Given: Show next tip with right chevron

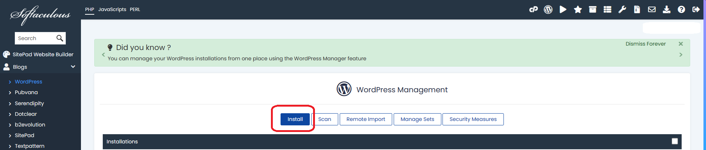Looking at the screenshot, I should 680,54.
